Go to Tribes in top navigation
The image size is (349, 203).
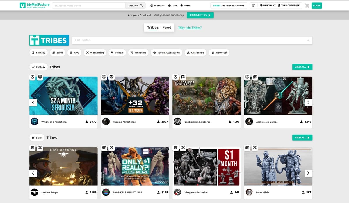click(x=217, y=6)
